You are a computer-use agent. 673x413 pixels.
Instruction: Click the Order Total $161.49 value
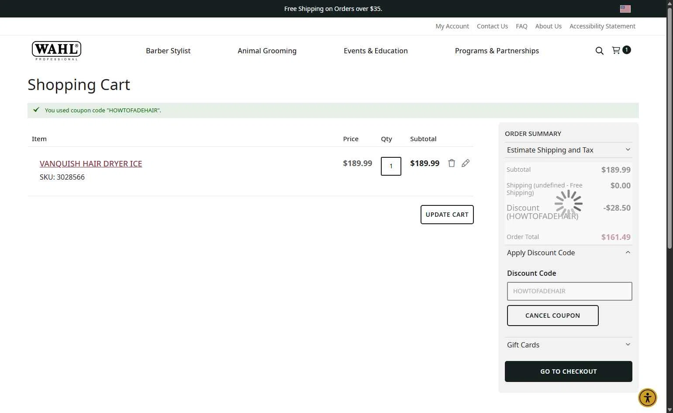[616, 237]
